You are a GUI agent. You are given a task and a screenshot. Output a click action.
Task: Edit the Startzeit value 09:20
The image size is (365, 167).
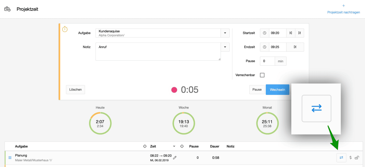[278, 33]
